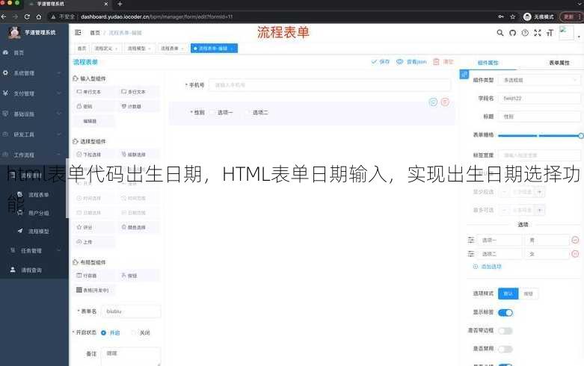
Task: Click copy icon on 性别 field row
Action: click(433, 102)
